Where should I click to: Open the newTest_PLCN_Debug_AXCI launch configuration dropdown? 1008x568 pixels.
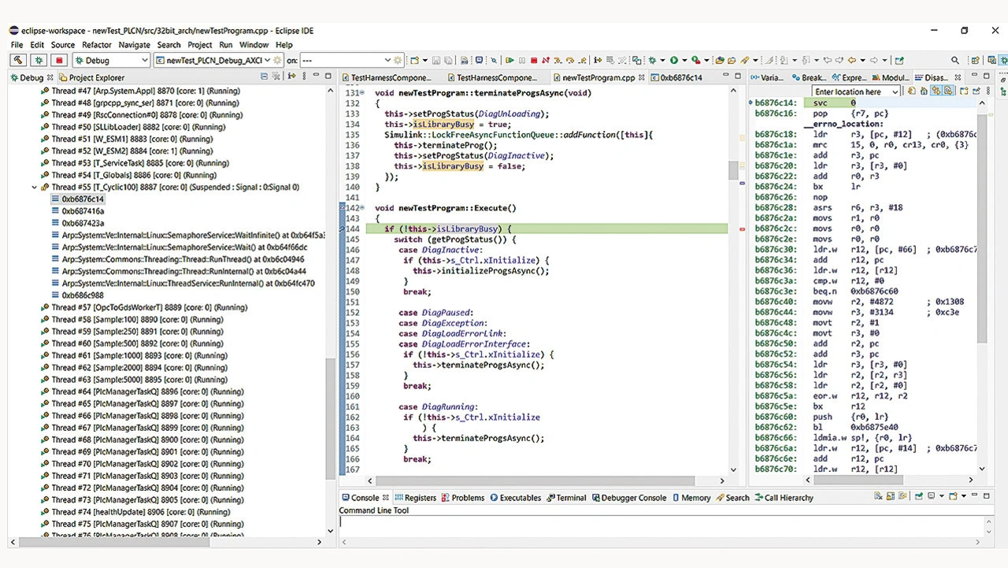point(268,61)
